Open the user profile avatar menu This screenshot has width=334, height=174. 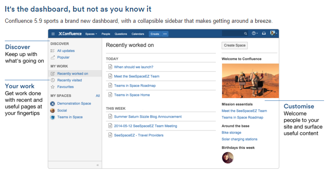pyautogui.click(x=273, y=33)
